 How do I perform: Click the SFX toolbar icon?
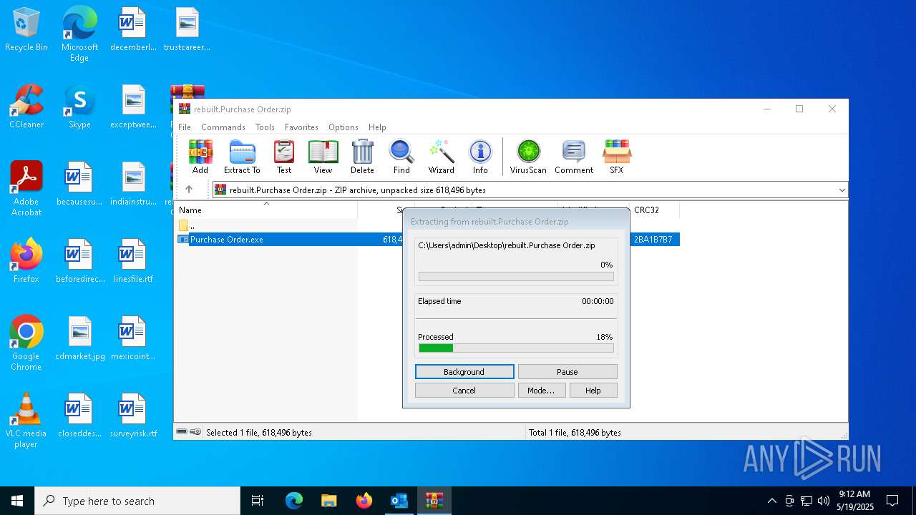pyautogui.click(x=617, y=157)
